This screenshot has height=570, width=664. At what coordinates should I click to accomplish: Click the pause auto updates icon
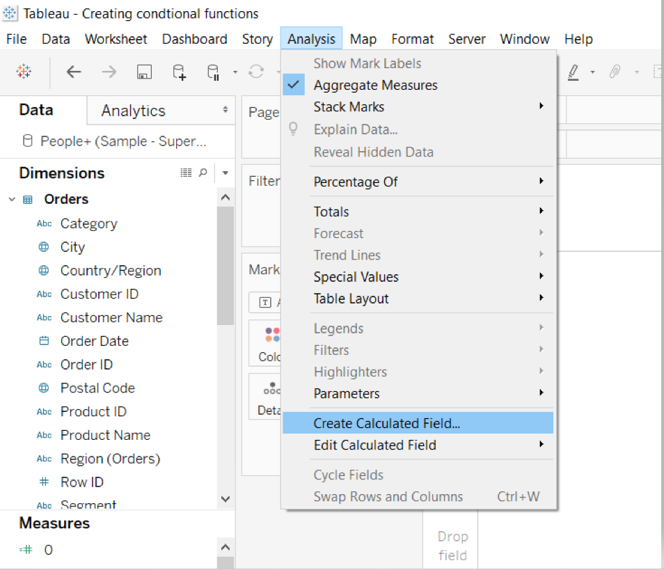[x=213, y=72]
